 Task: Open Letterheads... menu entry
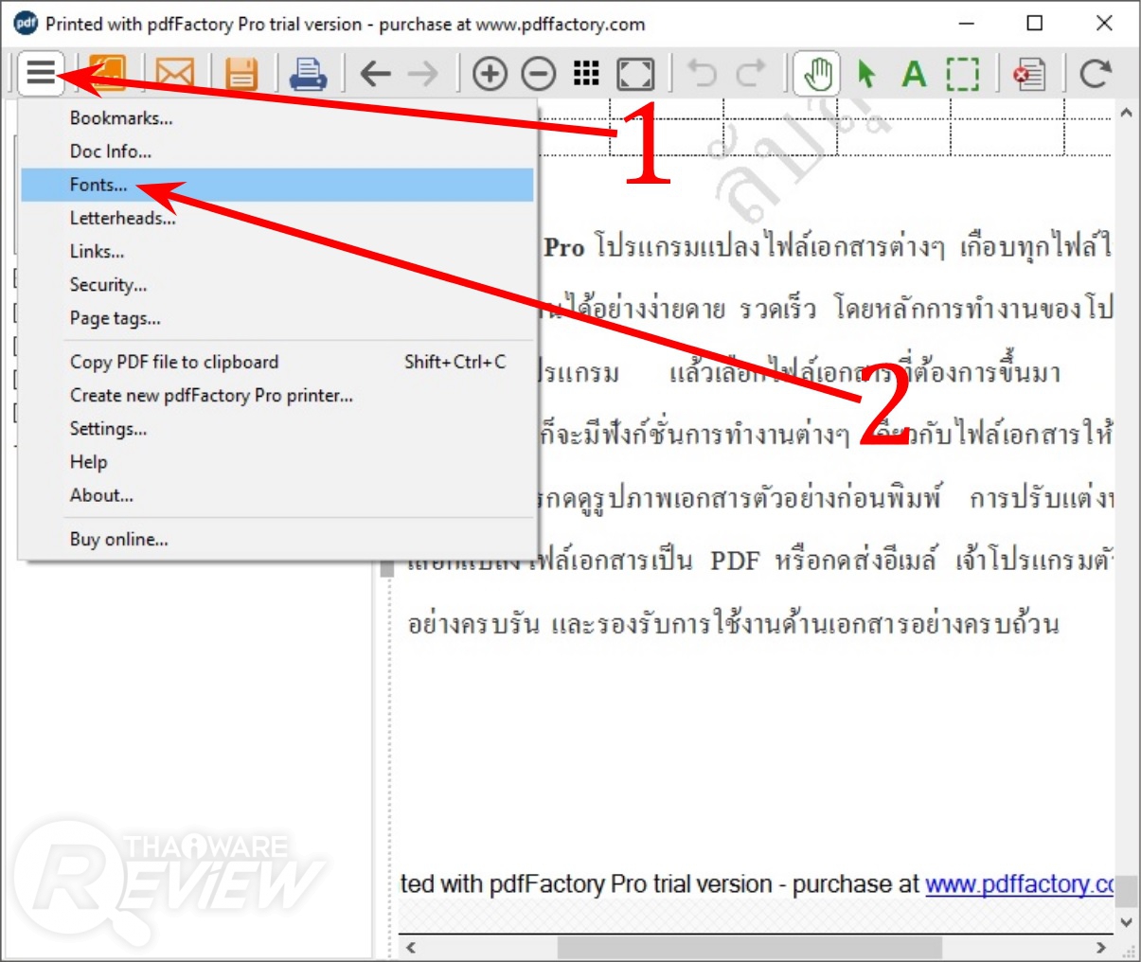pyautogui.click(x=277, y=218)
